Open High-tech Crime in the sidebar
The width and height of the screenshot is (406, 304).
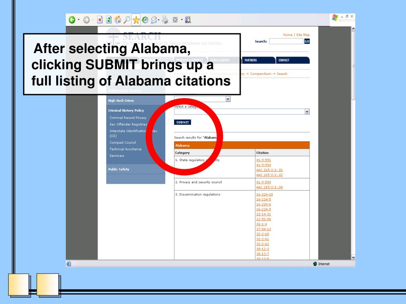(121, 101)
